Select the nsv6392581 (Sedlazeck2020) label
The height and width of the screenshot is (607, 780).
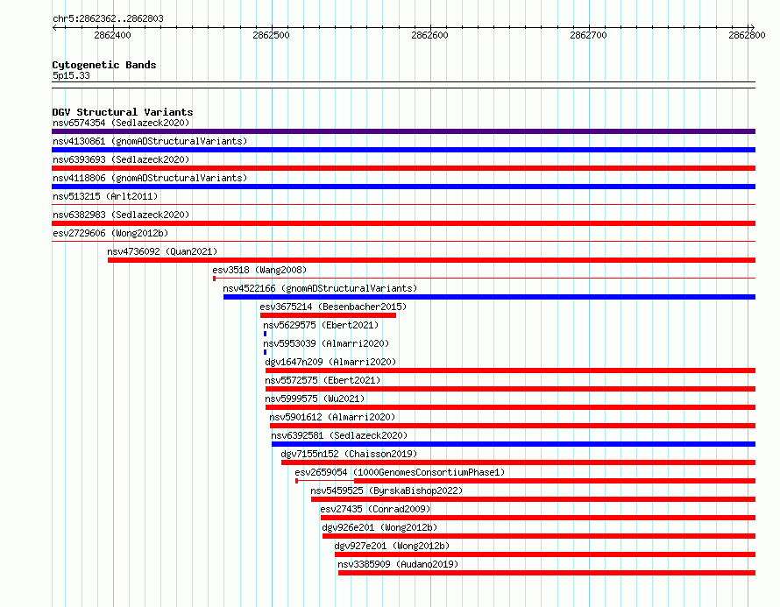click(x=339, y=435)
